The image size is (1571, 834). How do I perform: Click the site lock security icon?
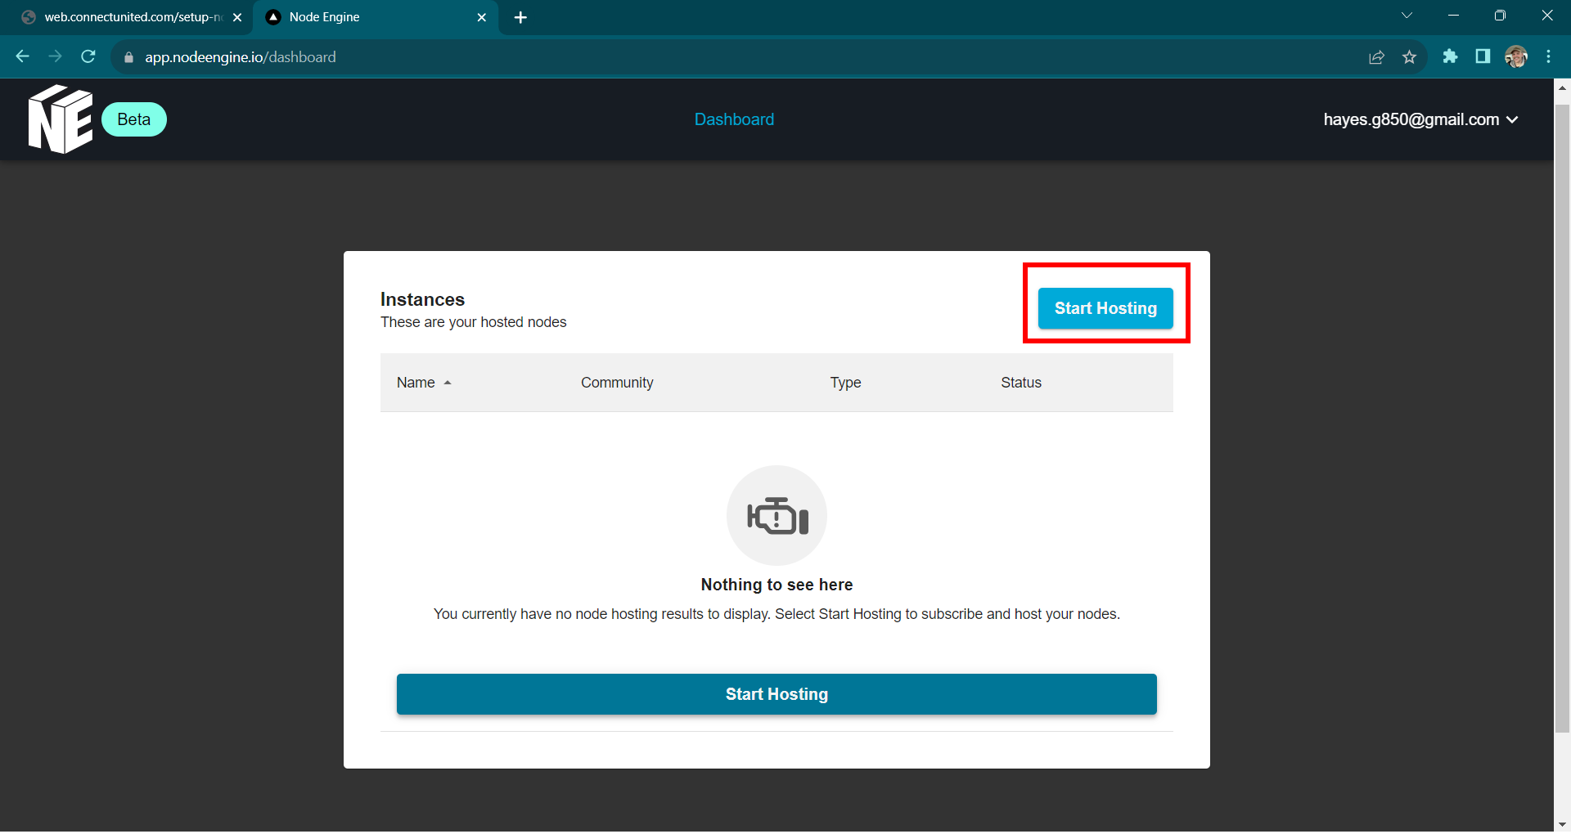128,57
